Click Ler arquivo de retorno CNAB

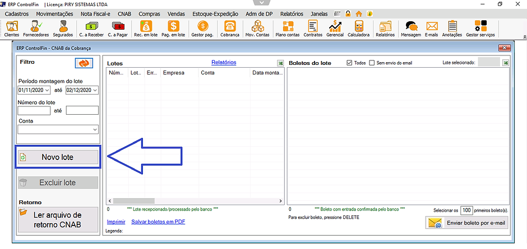58,219
